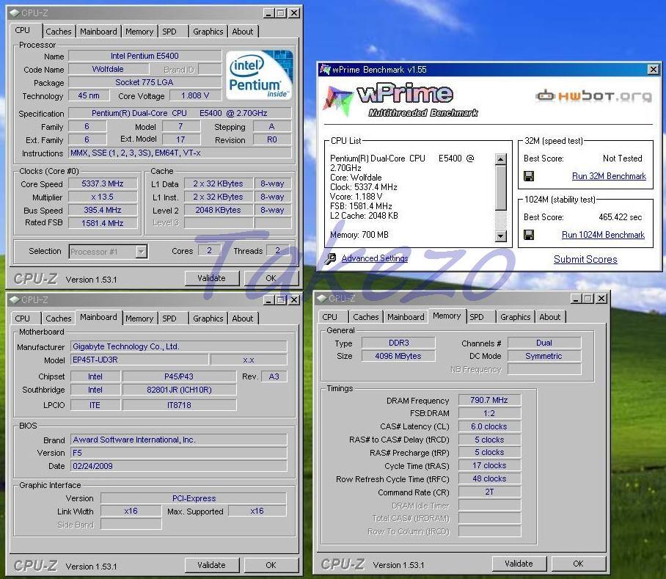
Task: Open Caches tab in Memory CPU-Z window
Action: click(366, 317)
